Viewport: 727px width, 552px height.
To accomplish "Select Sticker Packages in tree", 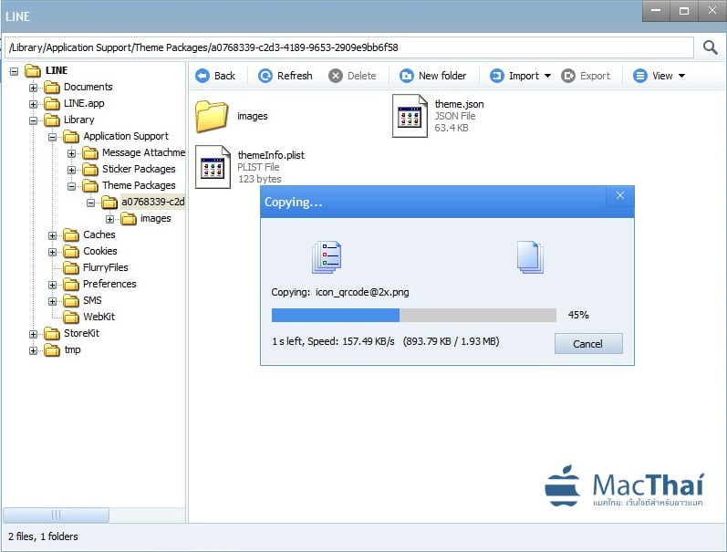I will click(139, 169).
